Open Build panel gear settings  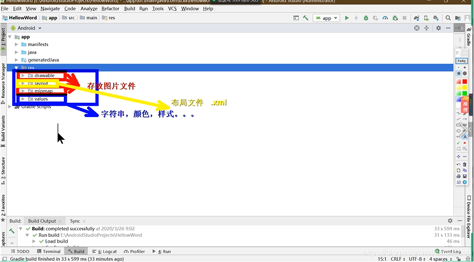point(450,220)
